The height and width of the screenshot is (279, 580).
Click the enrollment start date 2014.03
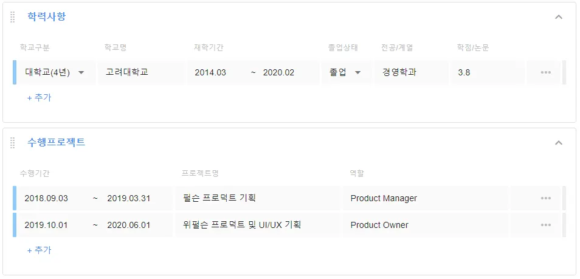tap(210, 72)
